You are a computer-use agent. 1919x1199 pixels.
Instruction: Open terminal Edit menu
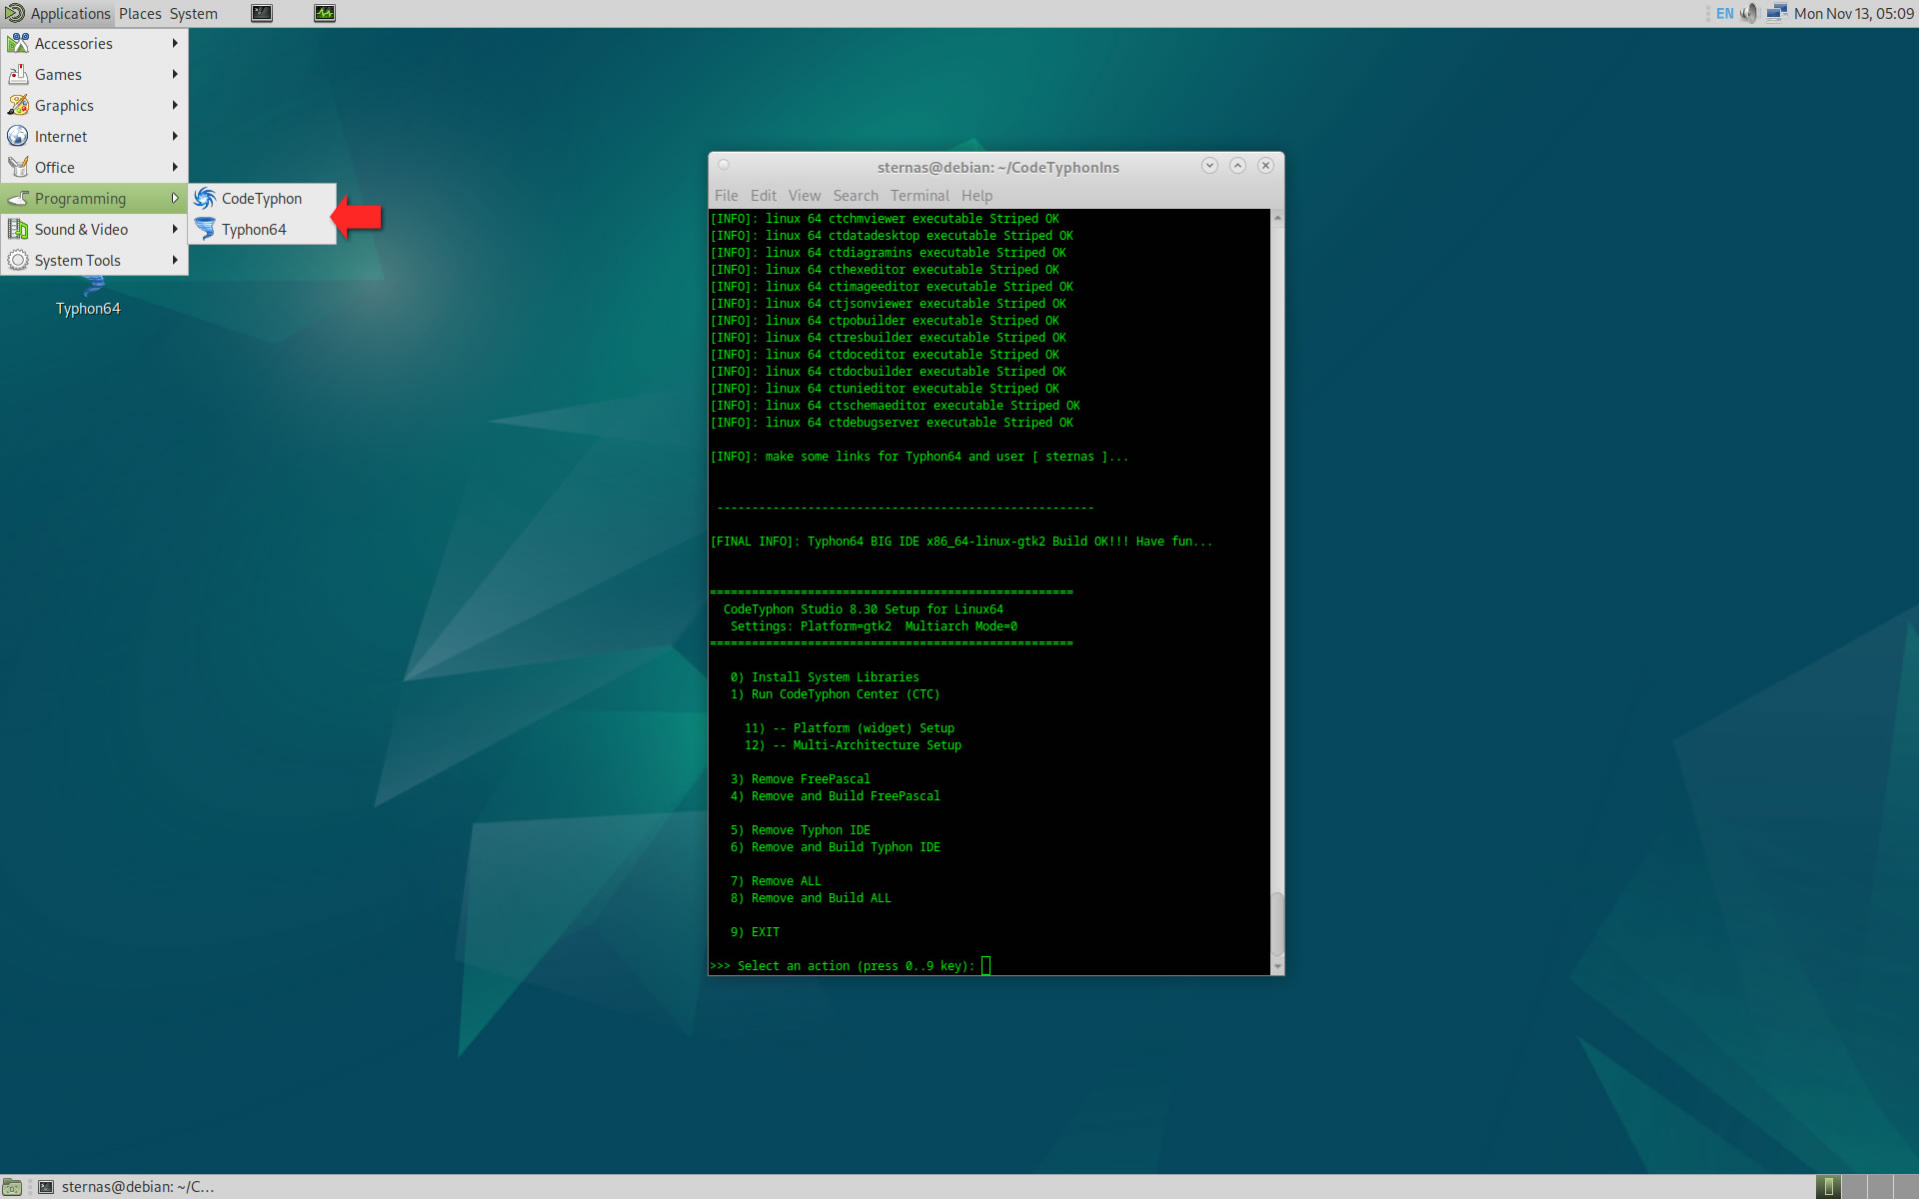pos(764,196)
